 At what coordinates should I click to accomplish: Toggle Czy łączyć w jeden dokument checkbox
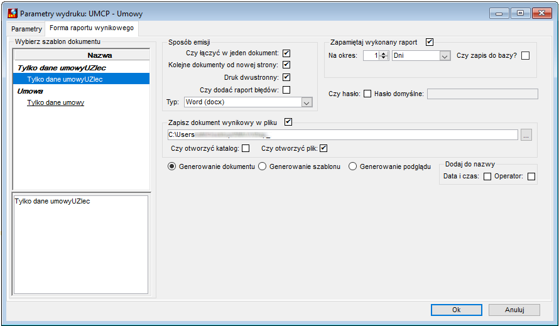pyautogui.click(x=286, y=53)
